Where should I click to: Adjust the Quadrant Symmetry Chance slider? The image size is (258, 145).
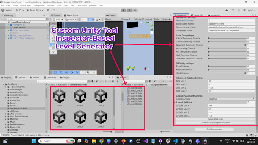tap(227, 45)
